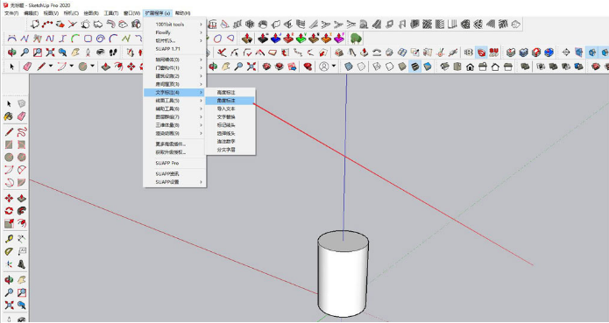Choose 高度标注 from the submenu
The image size is (609, 323).
point(230,92)
